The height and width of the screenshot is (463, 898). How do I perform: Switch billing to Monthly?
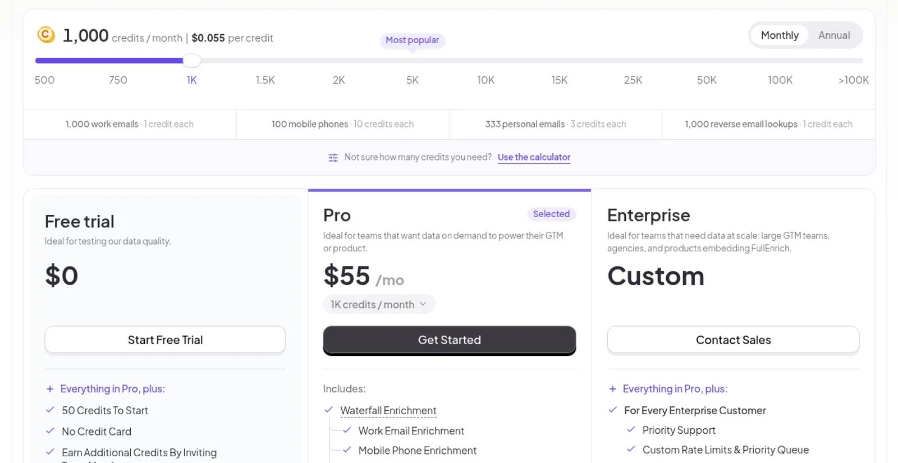[x=780, y=35]
